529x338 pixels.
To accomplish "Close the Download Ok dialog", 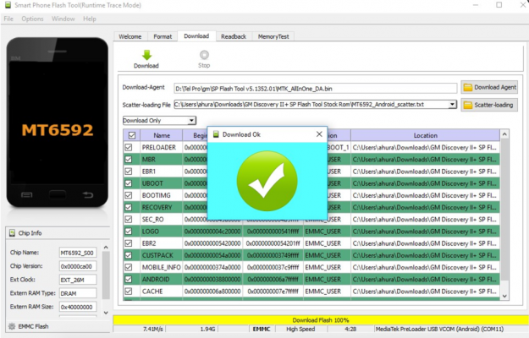I will [x=319, y=134].
